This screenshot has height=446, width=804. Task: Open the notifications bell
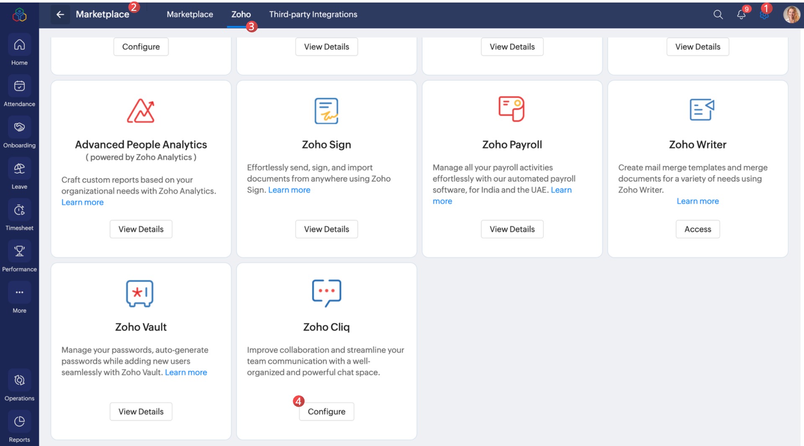[741, 15]
